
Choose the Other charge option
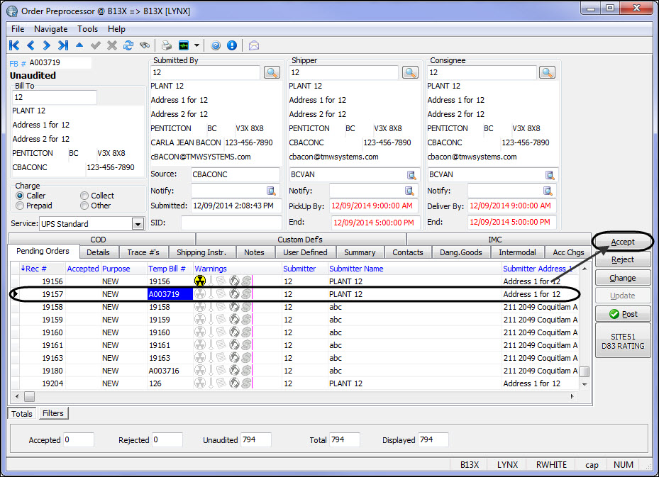84,206
